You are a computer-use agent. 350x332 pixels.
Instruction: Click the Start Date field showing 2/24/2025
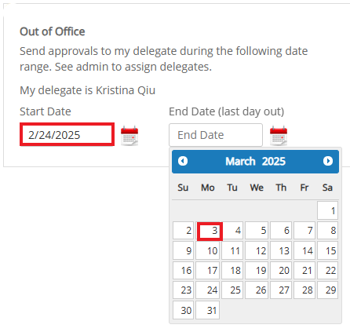pos(67,134)
